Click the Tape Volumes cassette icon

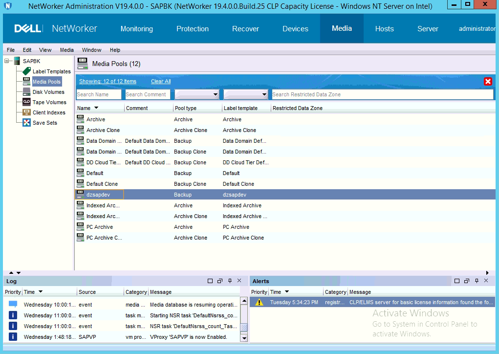(26, 102)
